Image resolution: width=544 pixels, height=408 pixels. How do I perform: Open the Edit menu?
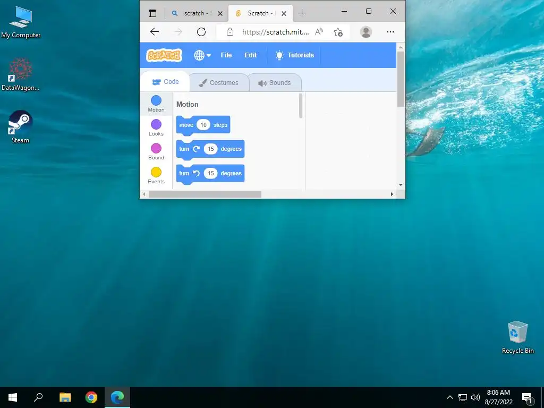point(251,55)
